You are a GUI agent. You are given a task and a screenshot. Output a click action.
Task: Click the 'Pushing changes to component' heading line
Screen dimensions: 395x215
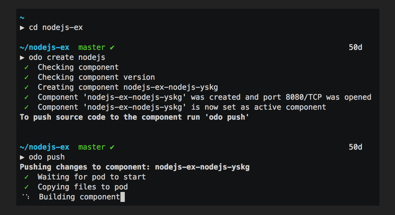pos(134,167)
